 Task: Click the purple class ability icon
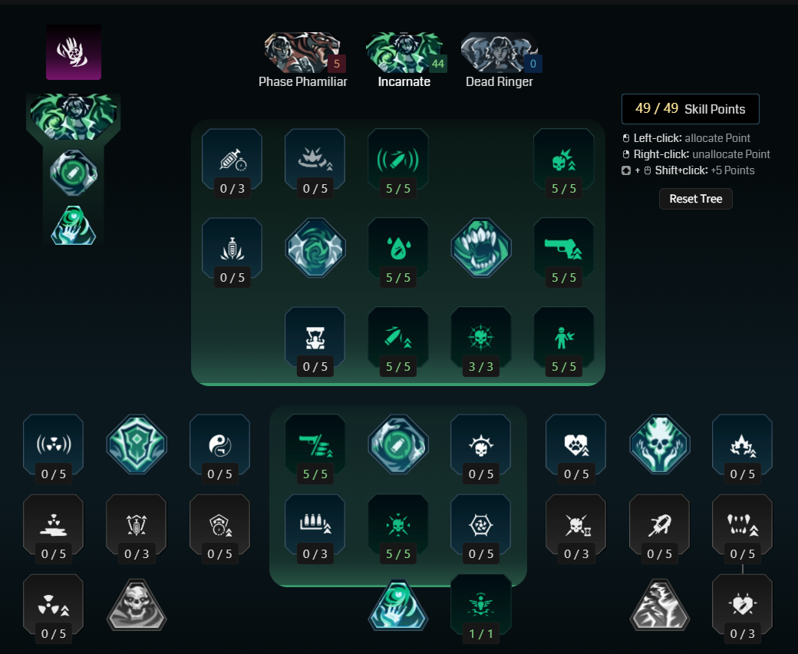pos(74,52)
